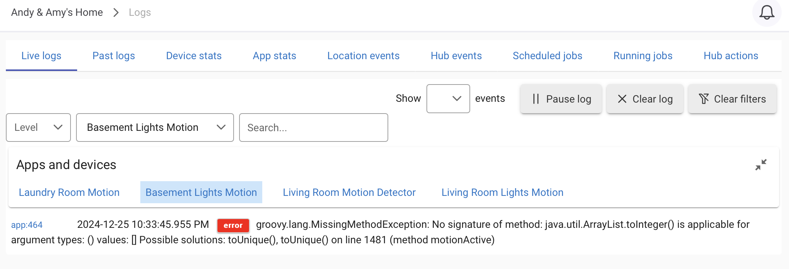Expand the Basement Lights Motion device dropdown

coord(155,128)
